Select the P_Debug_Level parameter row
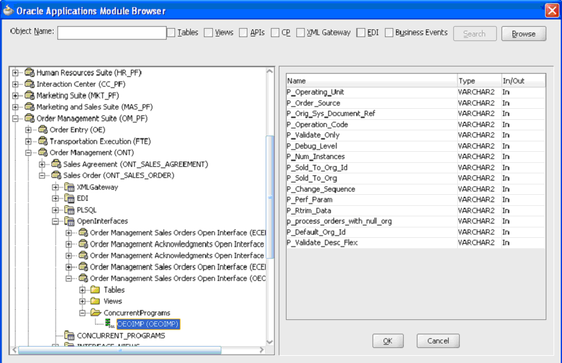 [415, 146]
